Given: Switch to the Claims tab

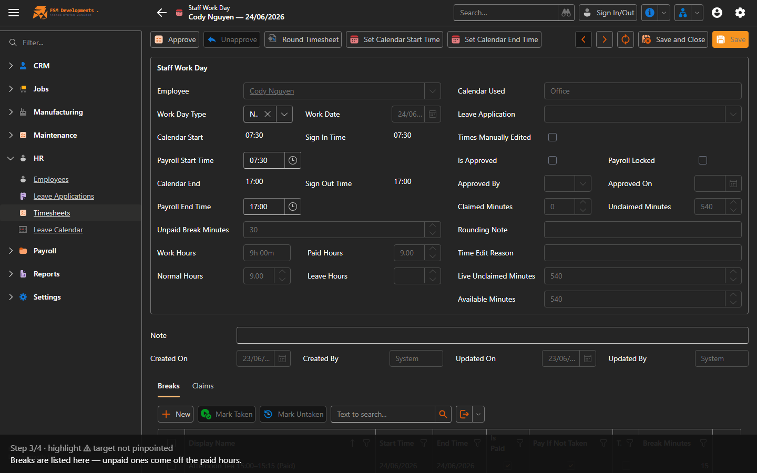Looking at the screenshot, I should click(203, 386).
